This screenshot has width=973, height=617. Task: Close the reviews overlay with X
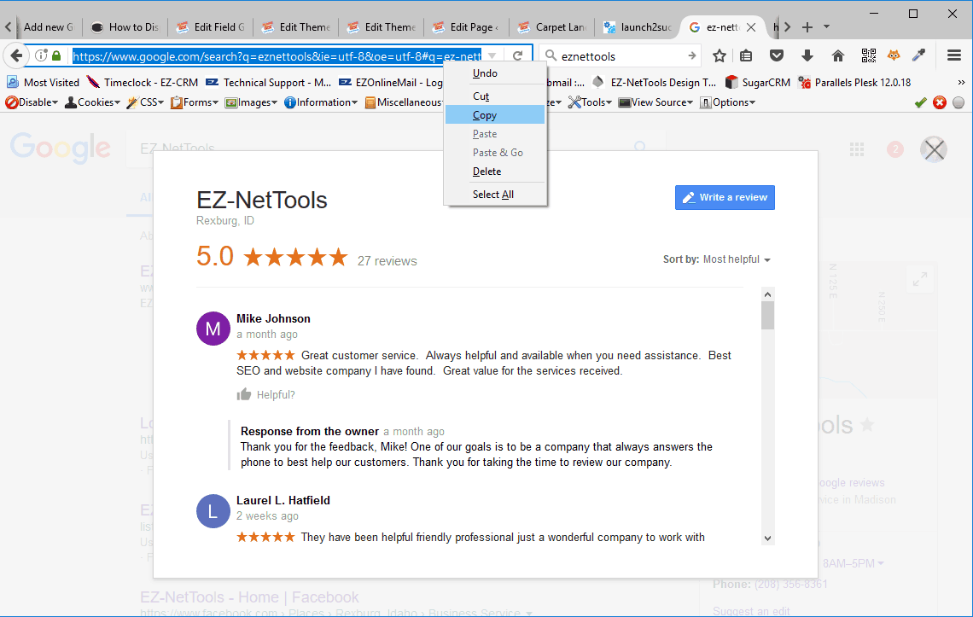click(x=935, y=150)
